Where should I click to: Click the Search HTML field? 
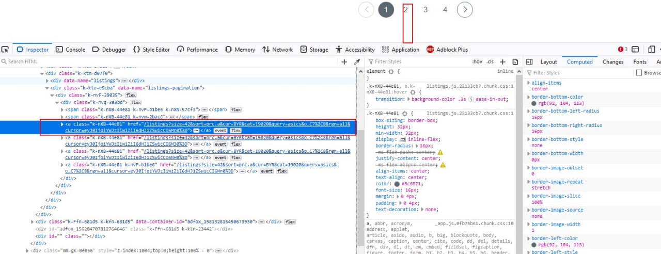(x=169, y=61)
